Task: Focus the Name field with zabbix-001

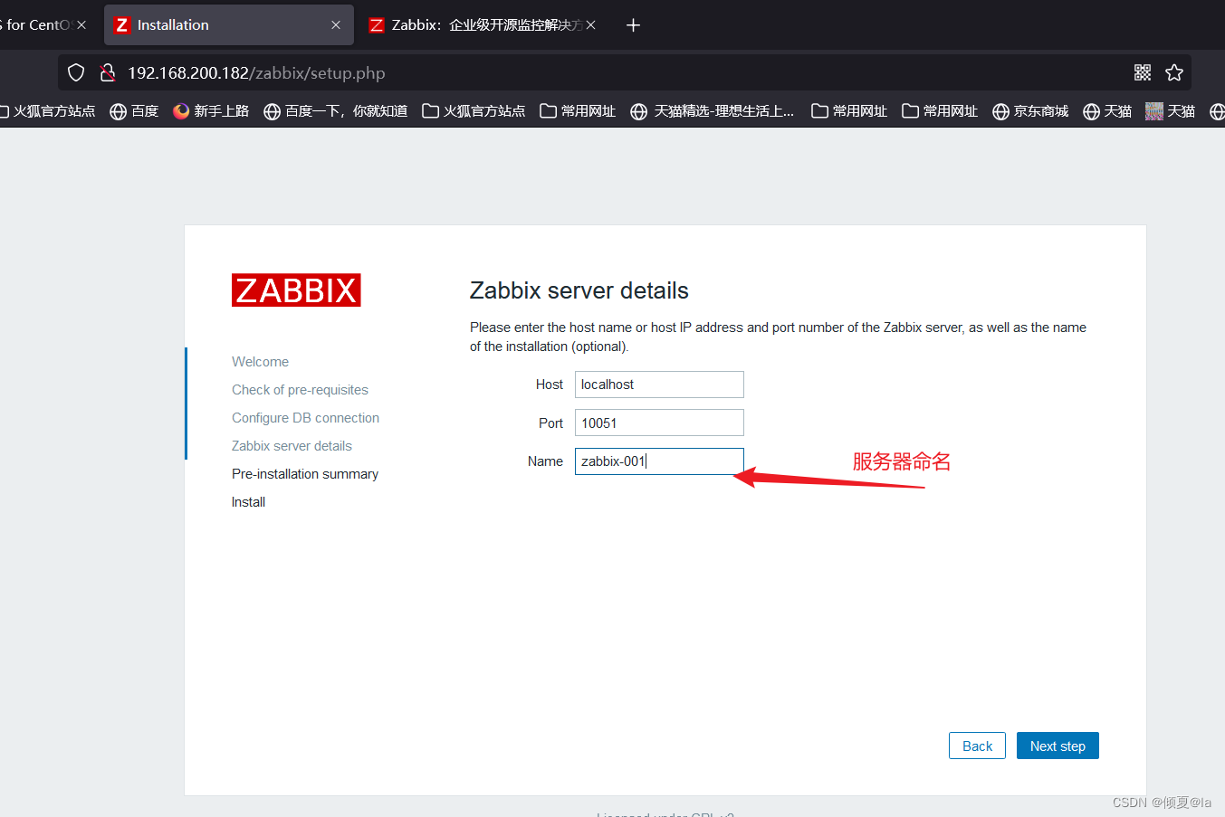Action: click(x=659, y=461)
